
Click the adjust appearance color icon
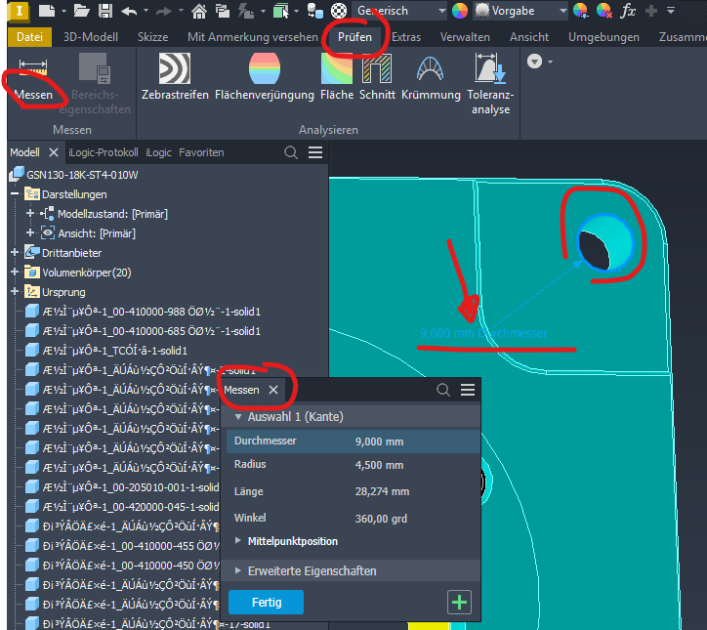(x=580, y=11)
